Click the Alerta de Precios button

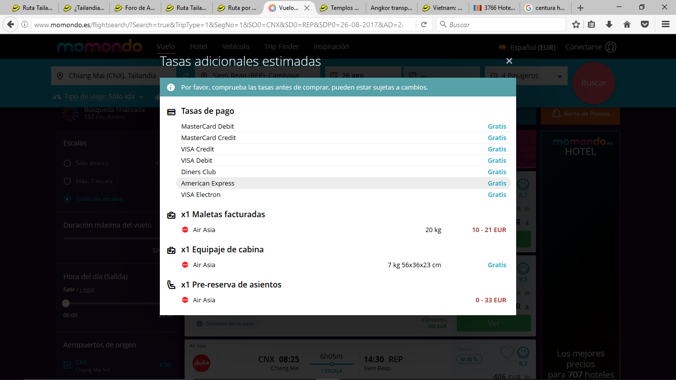pyautogui.click(x=580, y=114)
